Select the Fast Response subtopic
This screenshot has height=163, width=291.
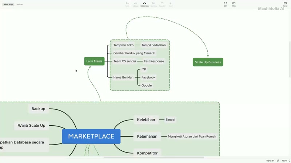pos(154,61)
